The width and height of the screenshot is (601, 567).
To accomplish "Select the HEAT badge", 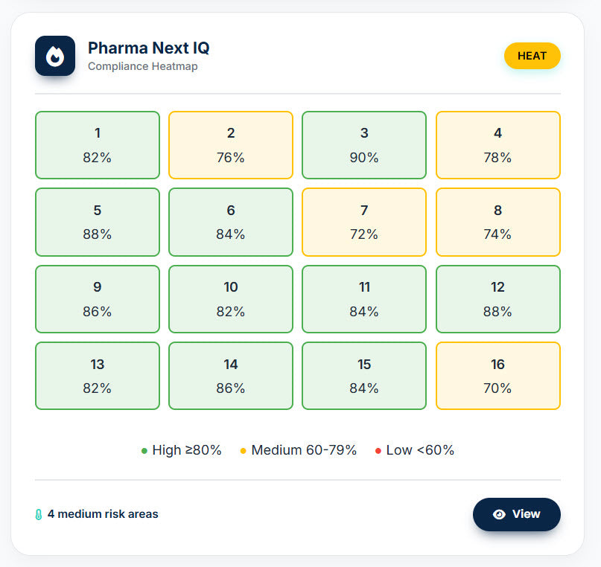I will click(x=532, y=56).
